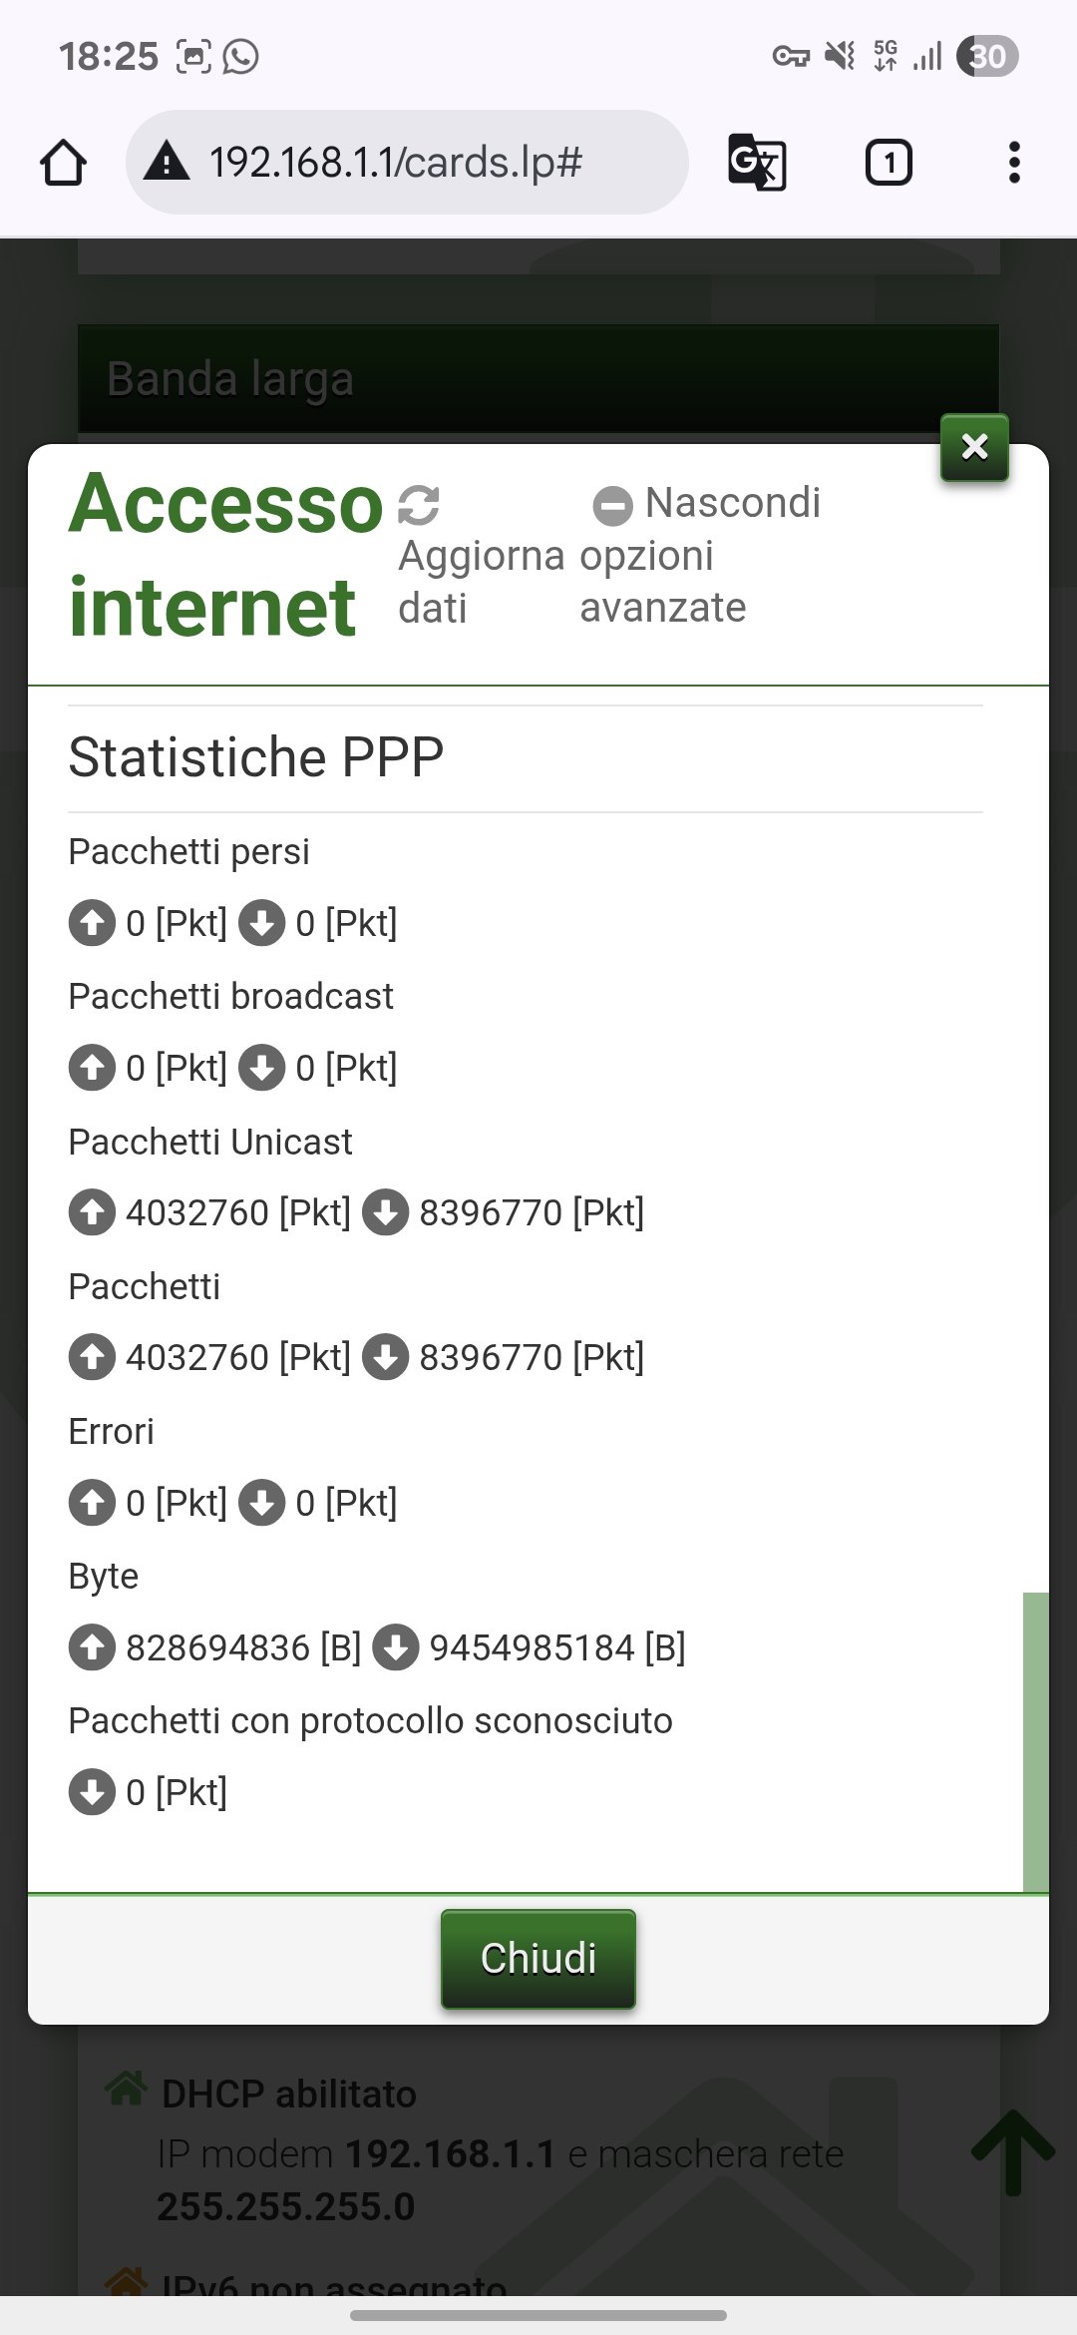Screen dimensions: 1077x2335
Task: Open the tab switcher showing 1 tab
Action: (x=889, y=163)
